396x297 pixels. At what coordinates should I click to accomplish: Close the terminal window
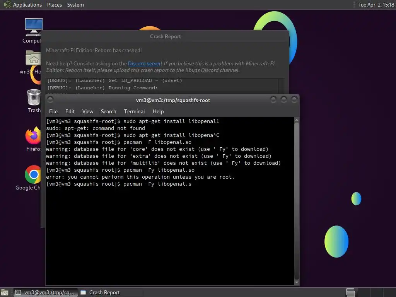[294, 100]
